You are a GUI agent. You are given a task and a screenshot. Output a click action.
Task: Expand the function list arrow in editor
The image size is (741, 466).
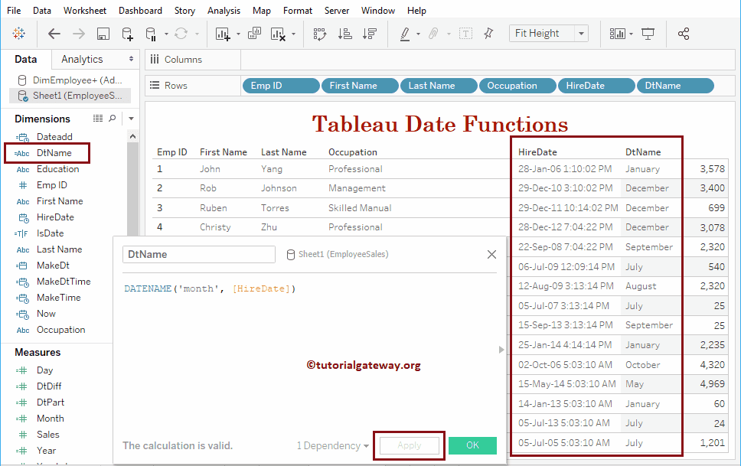[x=501, y=350]
